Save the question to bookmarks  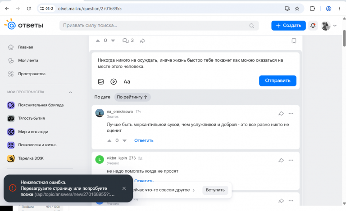(294, 41)
